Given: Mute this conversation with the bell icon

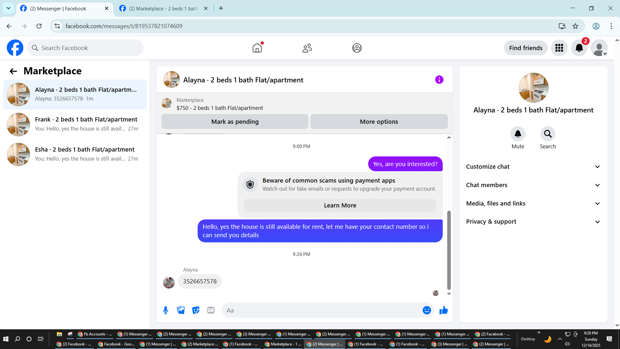Looking at the screenshot, I should point(518,134).
